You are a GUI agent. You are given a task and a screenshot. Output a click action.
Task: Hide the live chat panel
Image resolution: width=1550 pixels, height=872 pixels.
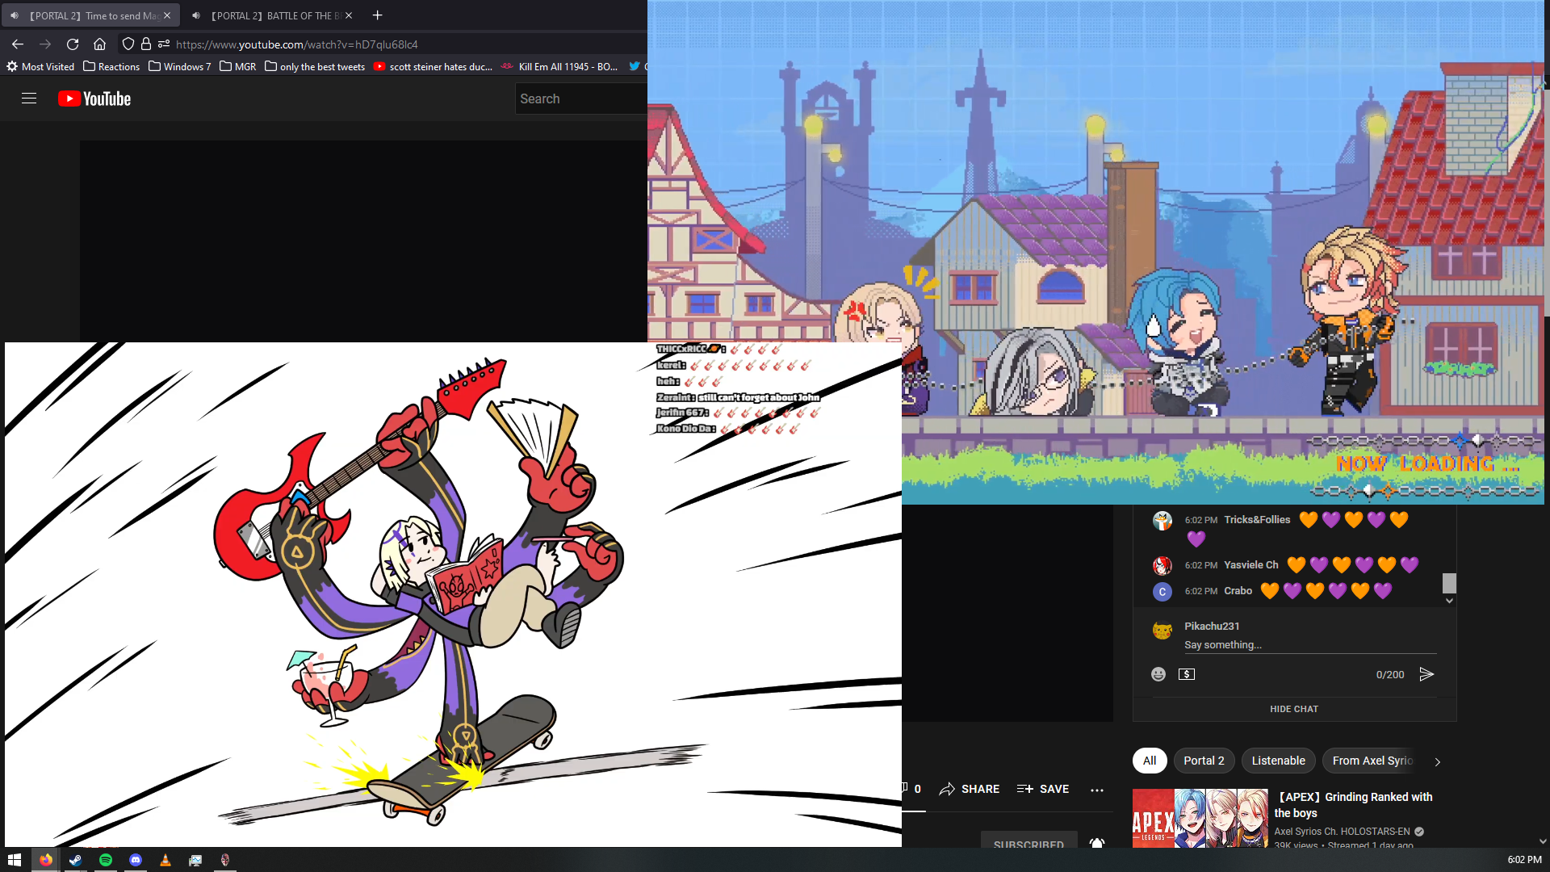(x=1294, y=709)
